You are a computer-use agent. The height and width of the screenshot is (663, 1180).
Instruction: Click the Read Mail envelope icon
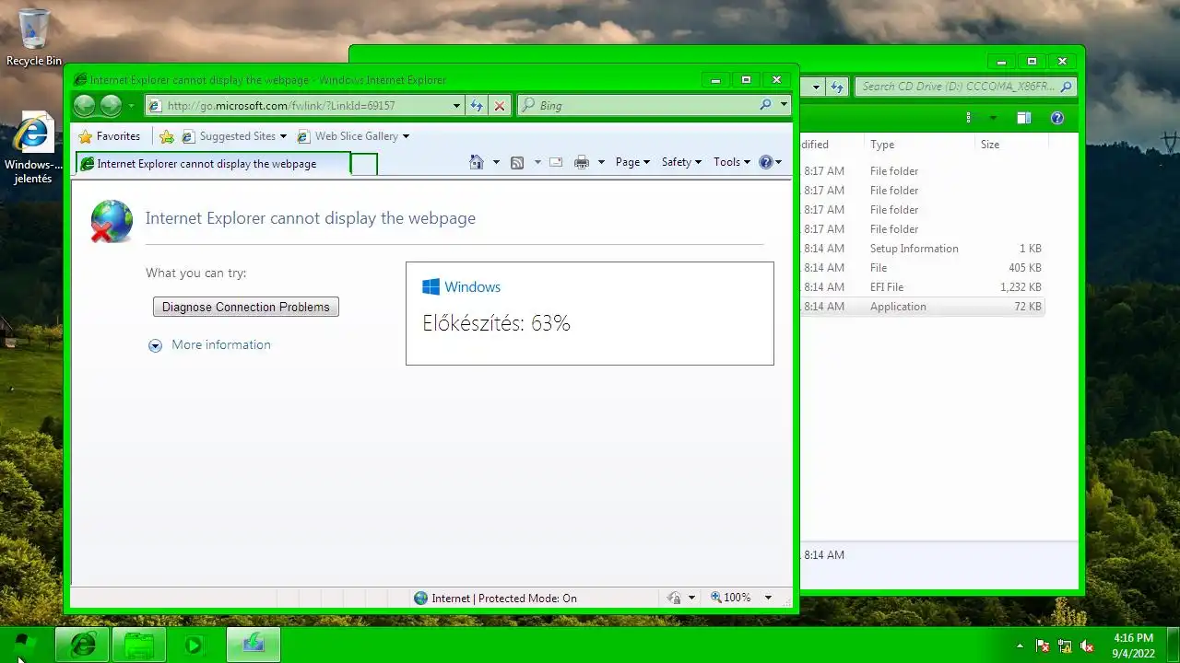556,162
